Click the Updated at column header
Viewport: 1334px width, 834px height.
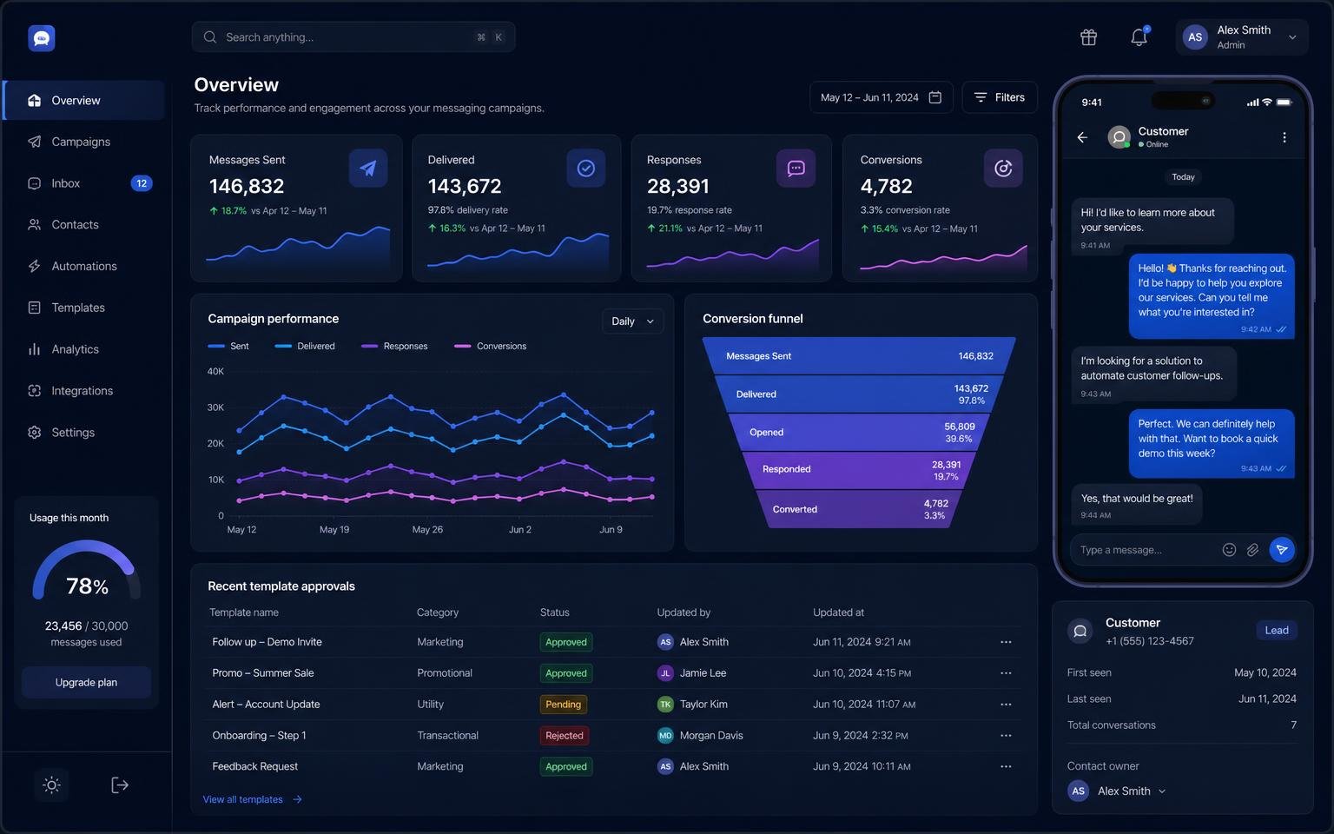coord(838,612)
